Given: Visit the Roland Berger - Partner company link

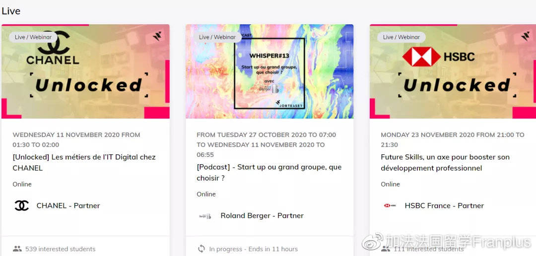Looking at the screenshot, I should [x=262, y=216].
